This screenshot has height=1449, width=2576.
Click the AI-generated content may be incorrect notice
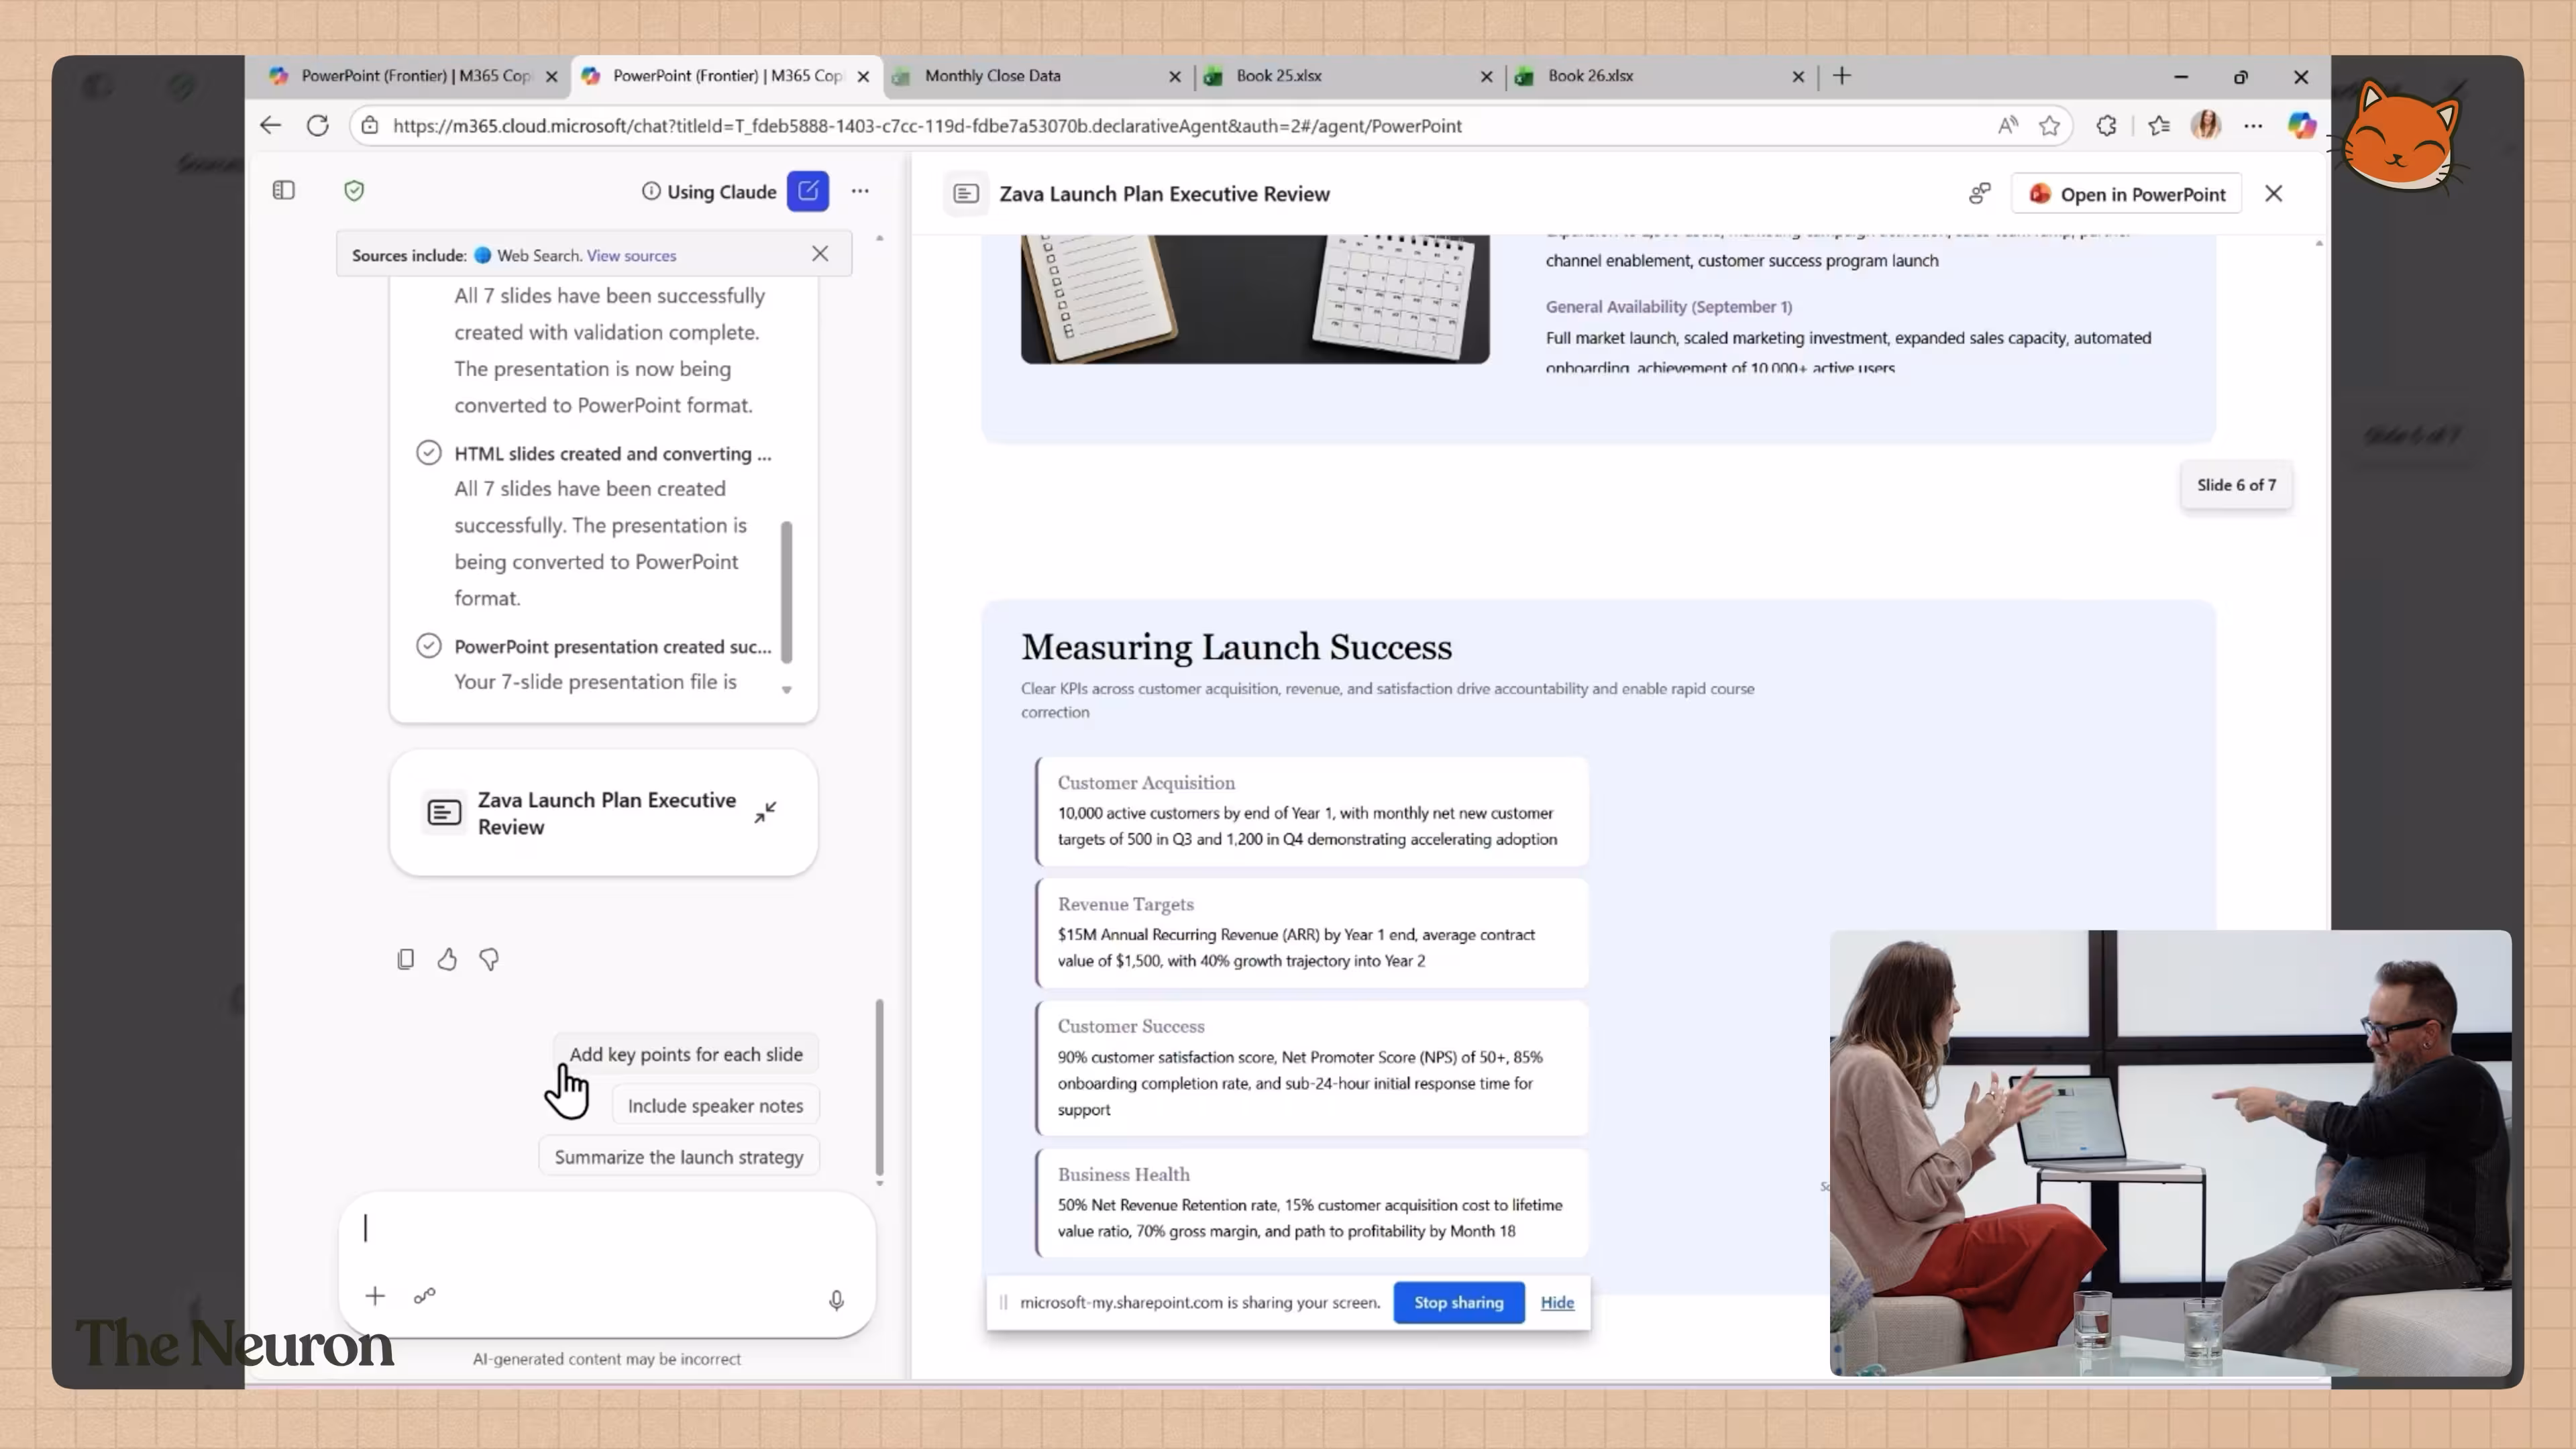coord(607,1359)
